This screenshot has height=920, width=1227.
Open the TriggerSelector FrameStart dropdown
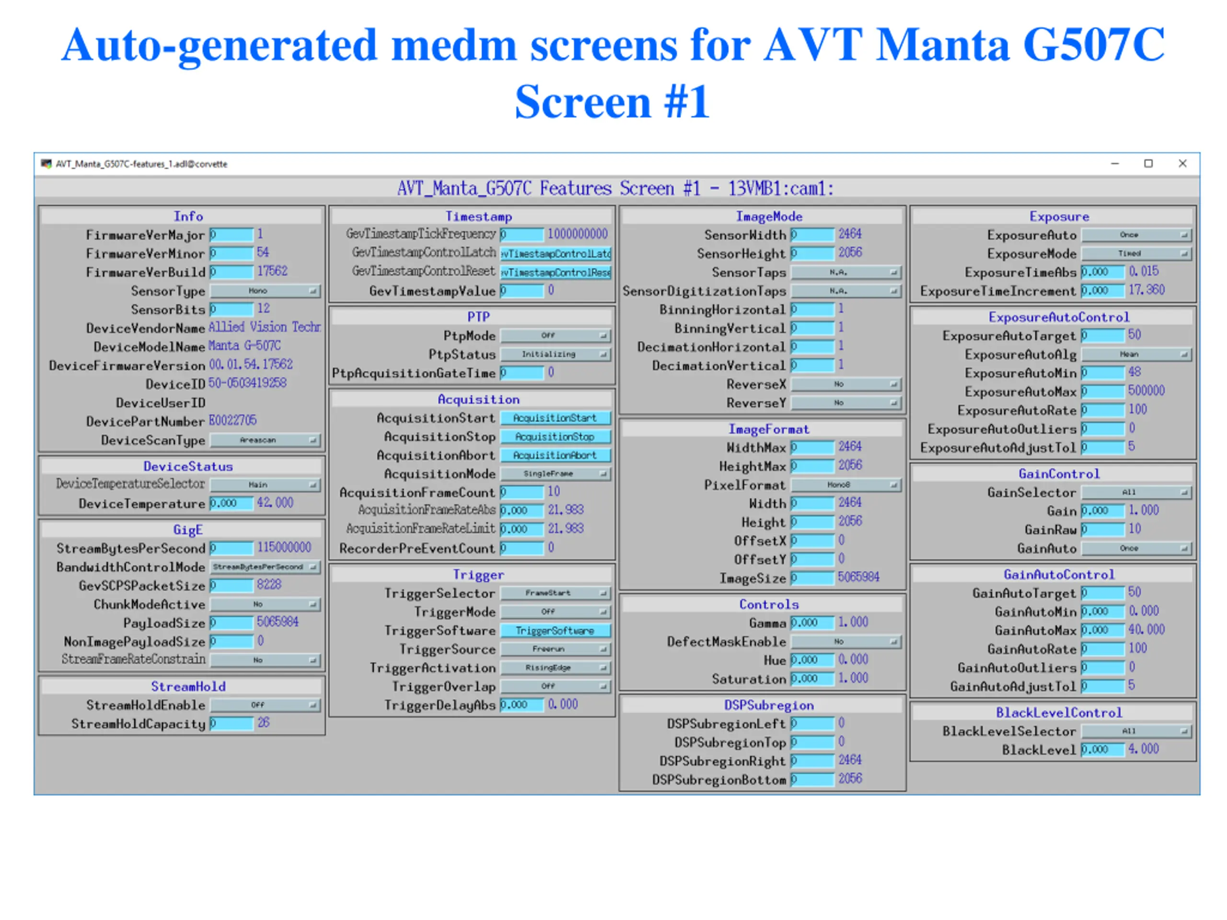pos(555,593)
